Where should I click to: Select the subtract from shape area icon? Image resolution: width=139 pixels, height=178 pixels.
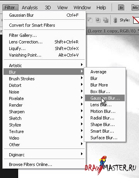click(x=90, y=20)
